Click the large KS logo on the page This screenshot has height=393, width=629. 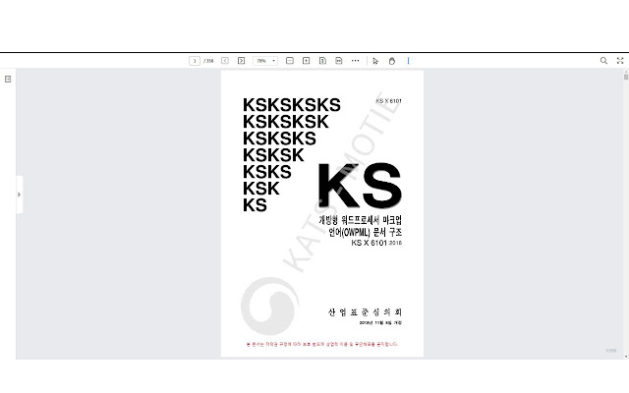point(360,186)
